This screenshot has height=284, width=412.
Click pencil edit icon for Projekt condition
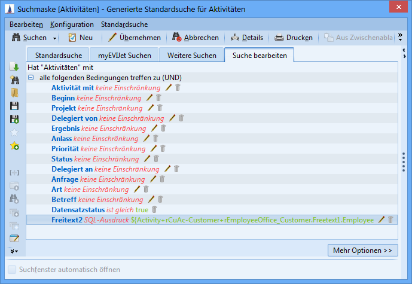pyautogui.click(x=151, y=108)
